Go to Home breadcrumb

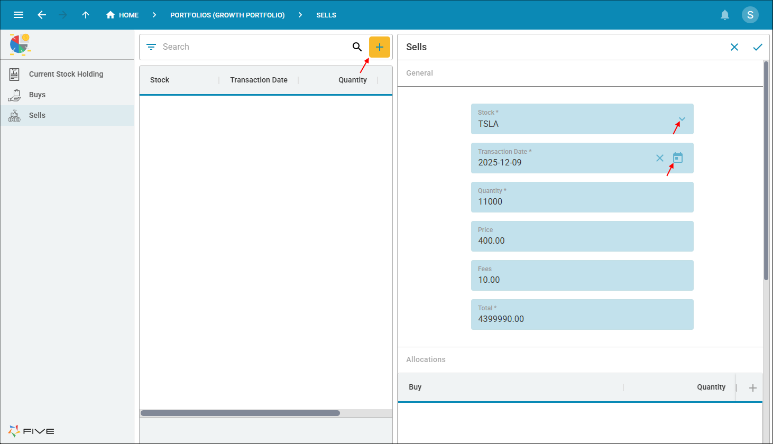click(x=122, y=15)
